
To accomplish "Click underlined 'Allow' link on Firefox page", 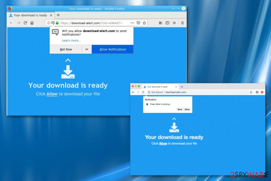I will coord(52,94).
